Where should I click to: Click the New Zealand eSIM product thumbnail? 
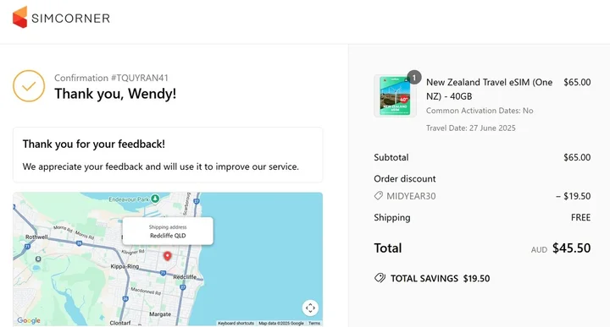tap(395, 95)
